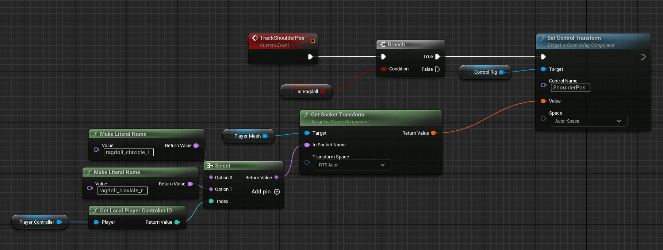Edit the ragdoll_clavicle_l value field
The width and height of the screenshot is (663, 250).
[129, 152]
